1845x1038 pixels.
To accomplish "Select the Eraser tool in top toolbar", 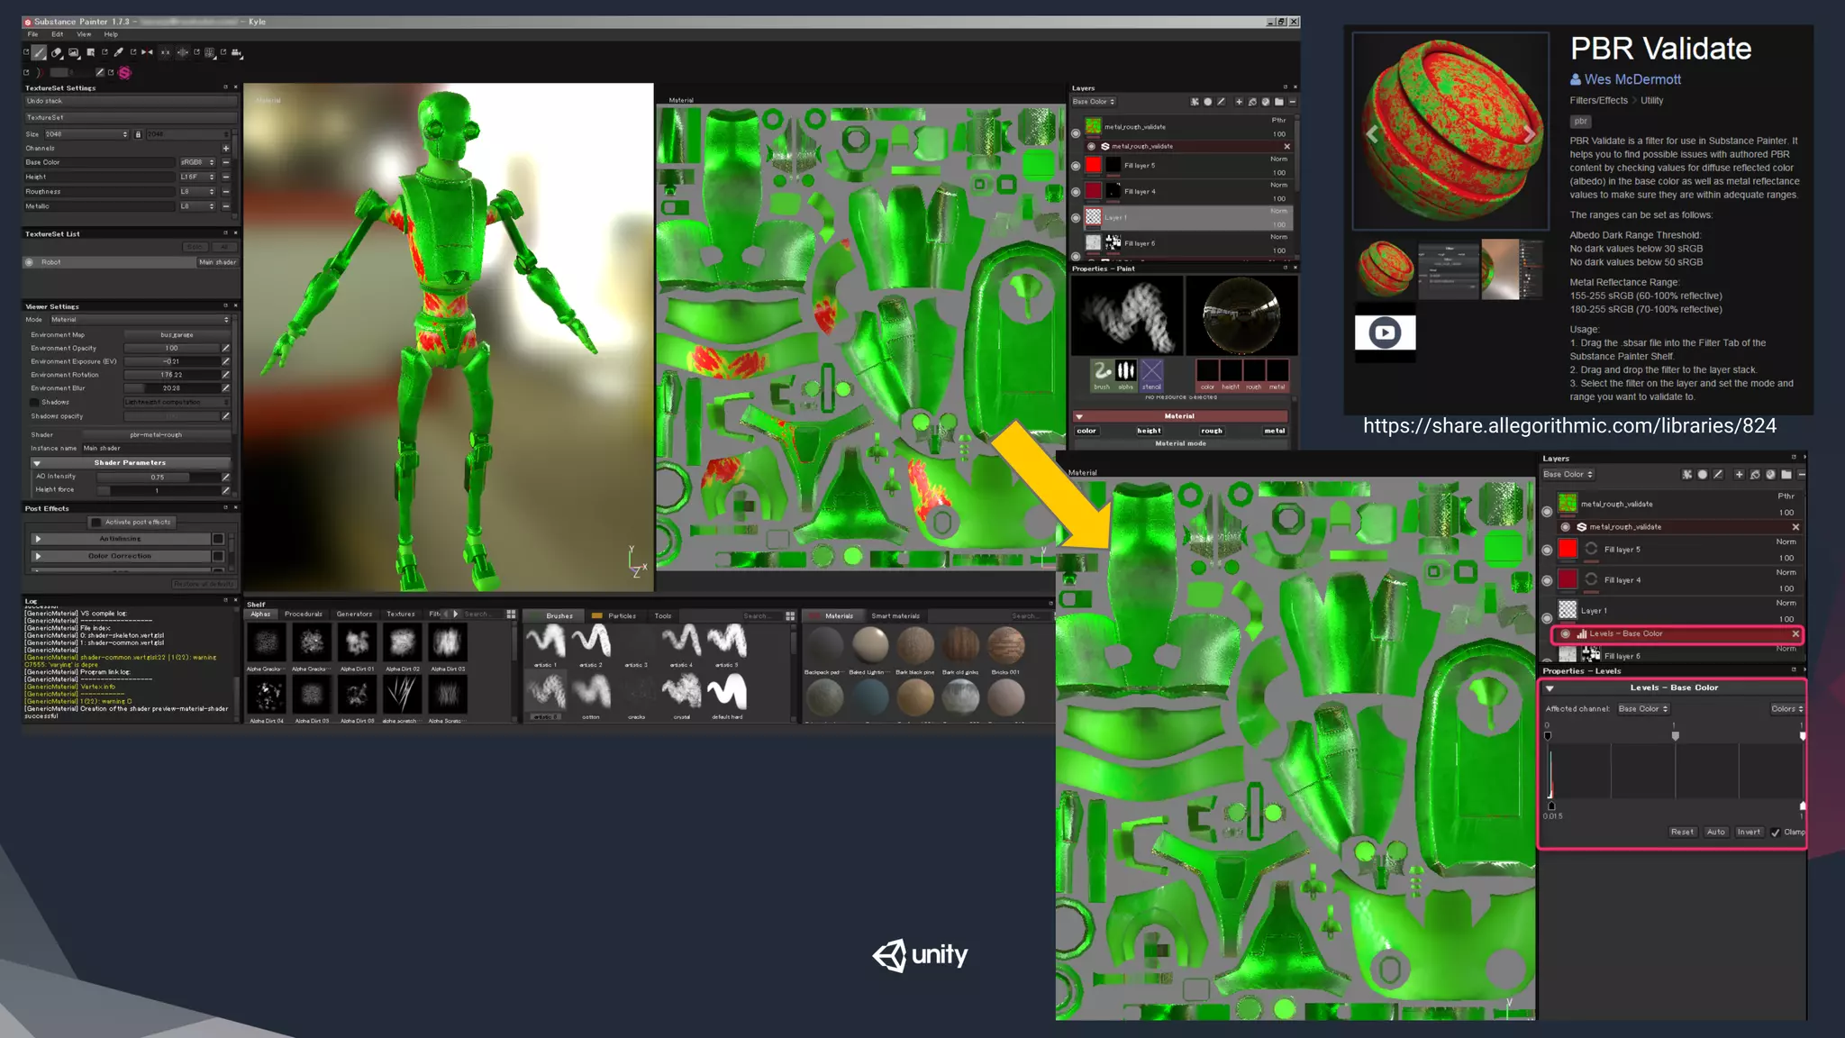I will coord(56,52).
